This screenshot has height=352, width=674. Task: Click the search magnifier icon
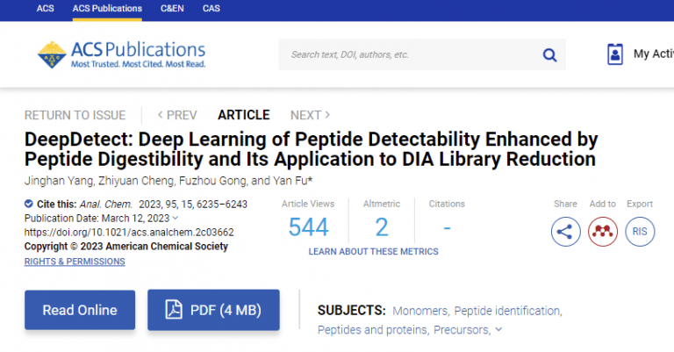[549, 55]
